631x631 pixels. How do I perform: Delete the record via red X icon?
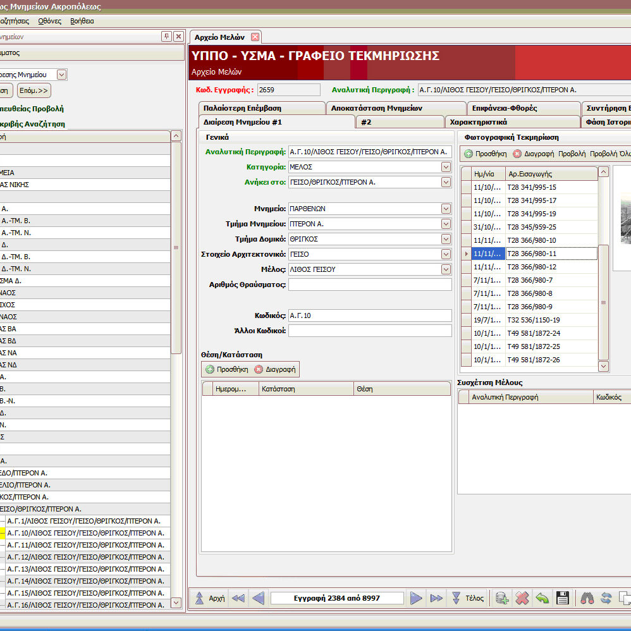522,597
